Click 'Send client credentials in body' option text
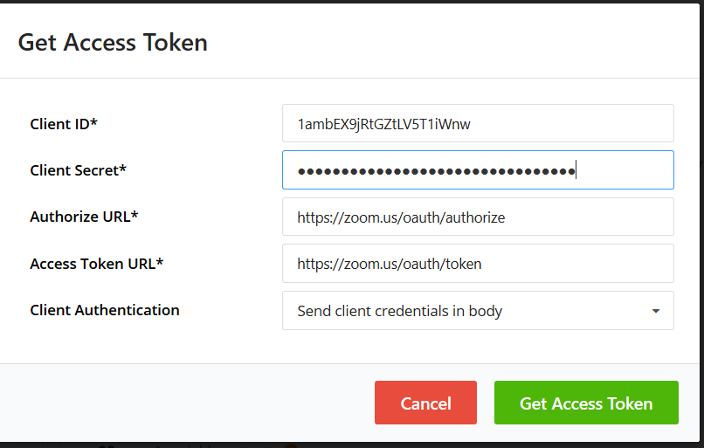This screenshot has width=704, height=448. point(399,310)
